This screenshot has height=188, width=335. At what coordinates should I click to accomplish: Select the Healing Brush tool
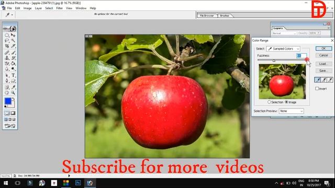click(7, 52)
